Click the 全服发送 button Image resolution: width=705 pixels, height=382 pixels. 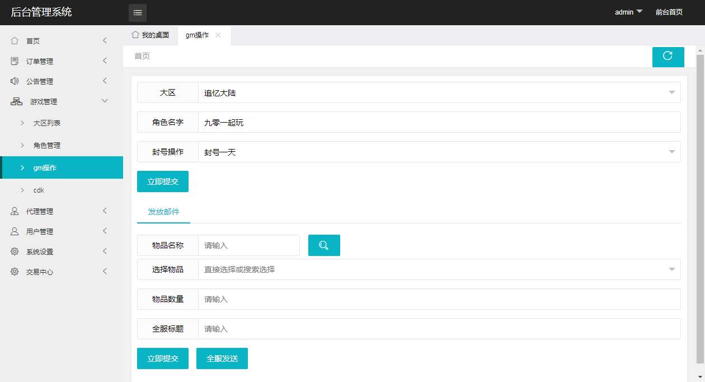click(x=222, y=358)
